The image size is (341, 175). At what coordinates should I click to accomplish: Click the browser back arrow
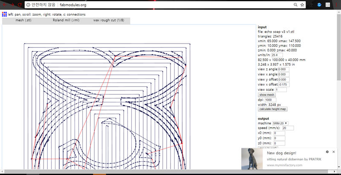point(5,5)
